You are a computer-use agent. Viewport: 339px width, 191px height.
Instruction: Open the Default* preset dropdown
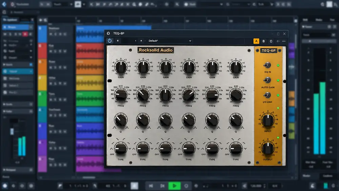(x=169, y=41)
